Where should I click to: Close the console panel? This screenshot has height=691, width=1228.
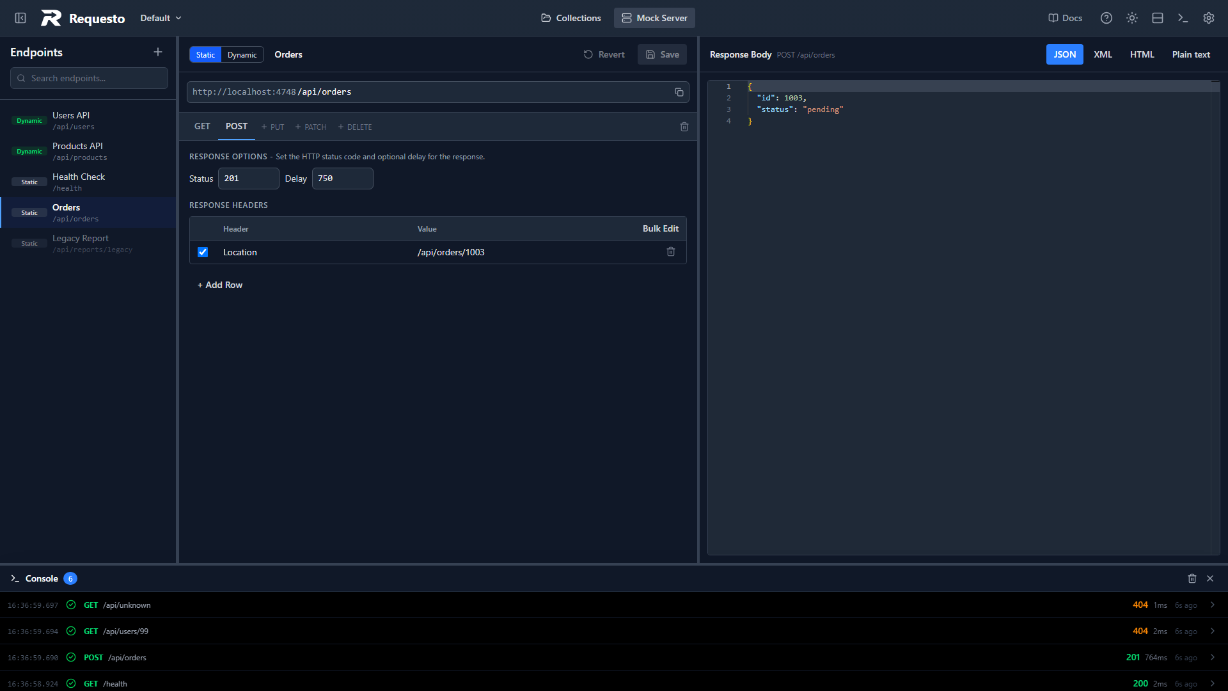1210,578
